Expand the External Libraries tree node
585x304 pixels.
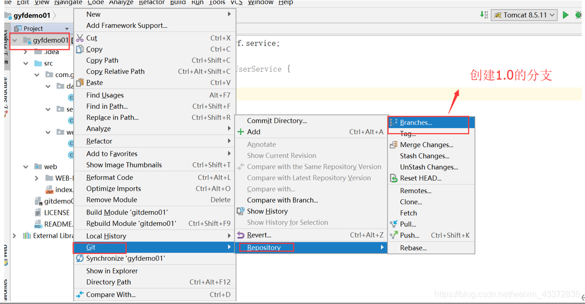[x=14, y=235]
